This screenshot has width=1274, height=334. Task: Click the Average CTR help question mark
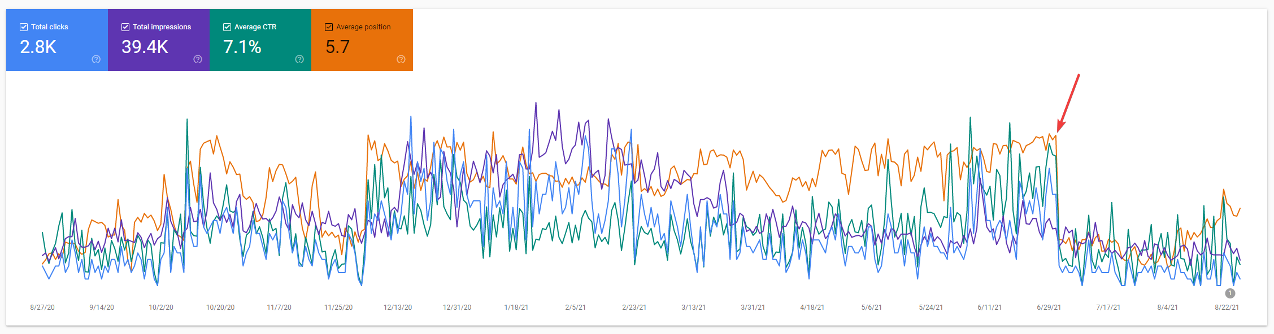(x=299, y=59)
